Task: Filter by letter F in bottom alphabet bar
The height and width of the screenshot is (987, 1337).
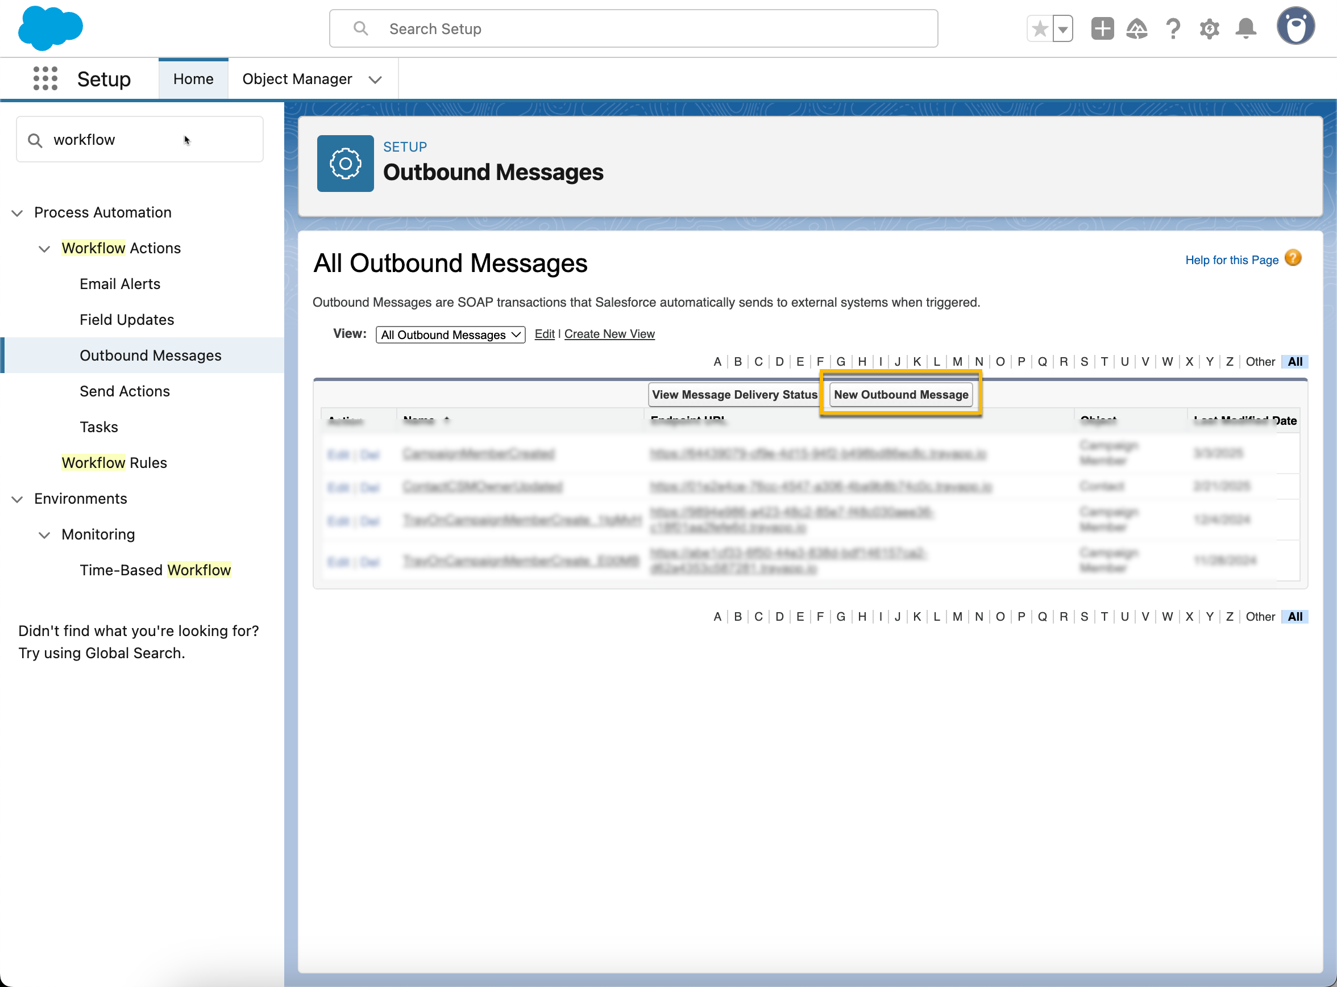Action: [820, 617]
